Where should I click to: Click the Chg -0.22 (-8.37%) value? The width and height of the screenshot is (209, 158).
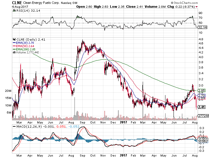(x=181, y=7)
